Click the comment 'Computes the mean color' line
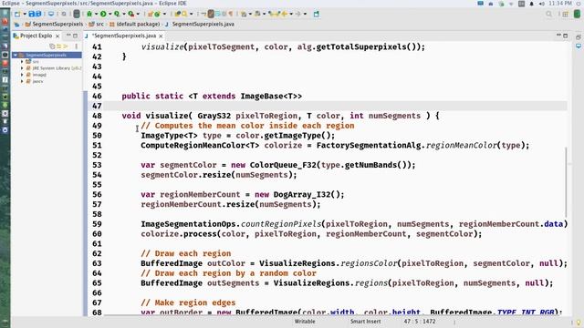 coord(247,126)
